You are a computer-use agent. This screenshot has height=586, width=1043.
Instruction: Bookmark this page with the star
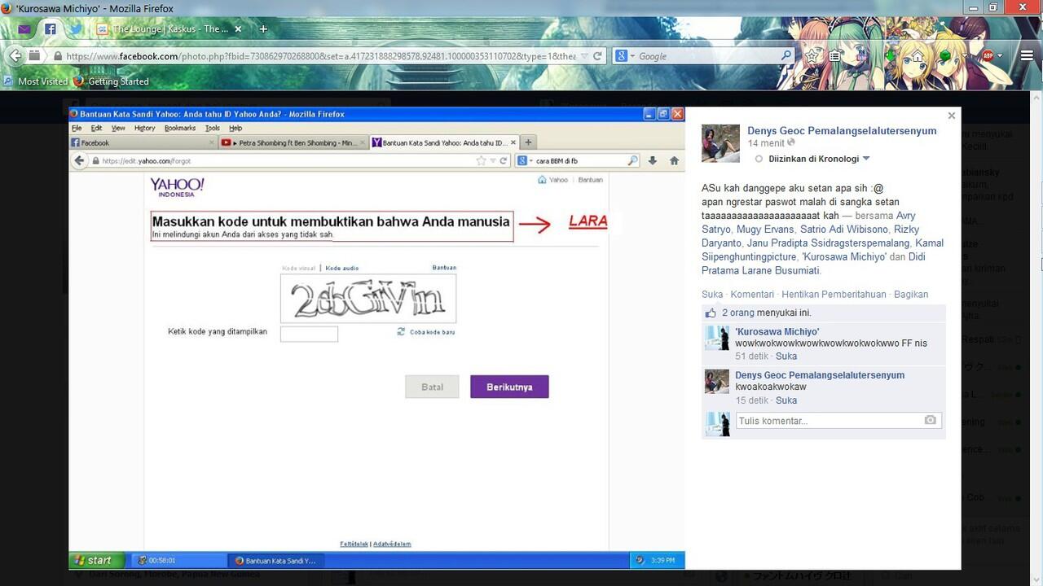pyautogui.click(x=813, y=56)
